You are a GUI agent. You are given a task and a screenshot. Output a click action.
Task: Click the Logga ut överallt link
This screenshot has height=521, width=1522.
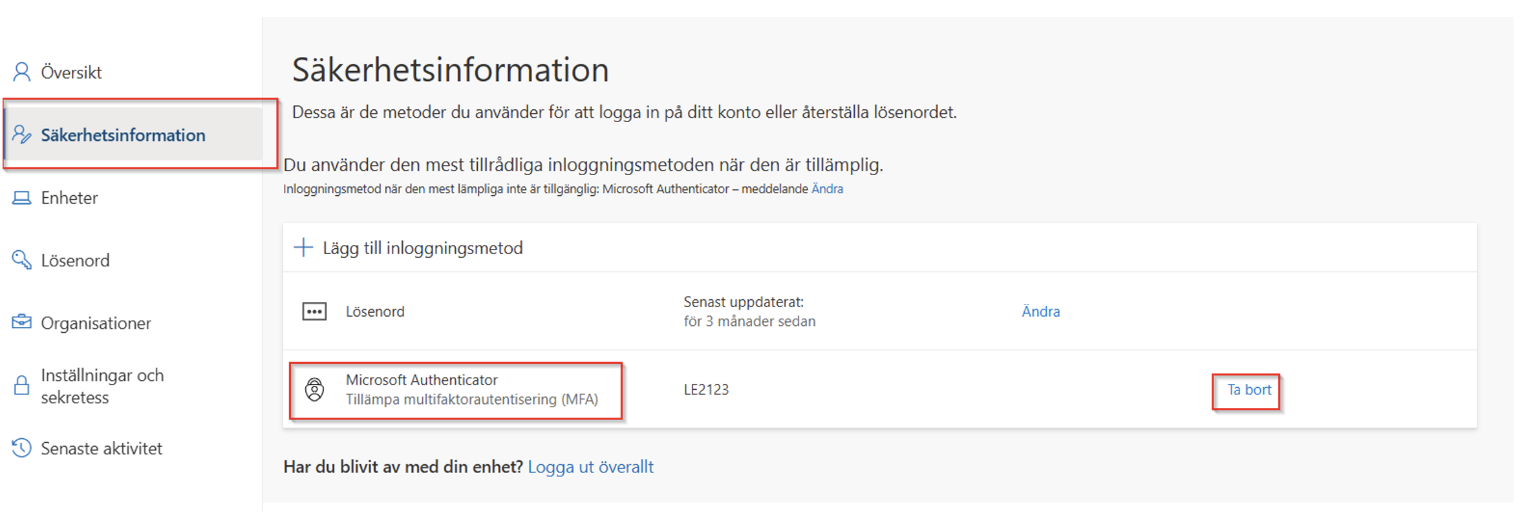coord(590,467)
